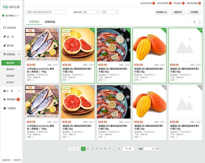This screenshot has height=163, width=205.
Task: Open 商品报损 in the sidebar
Action: click(10, 69)
